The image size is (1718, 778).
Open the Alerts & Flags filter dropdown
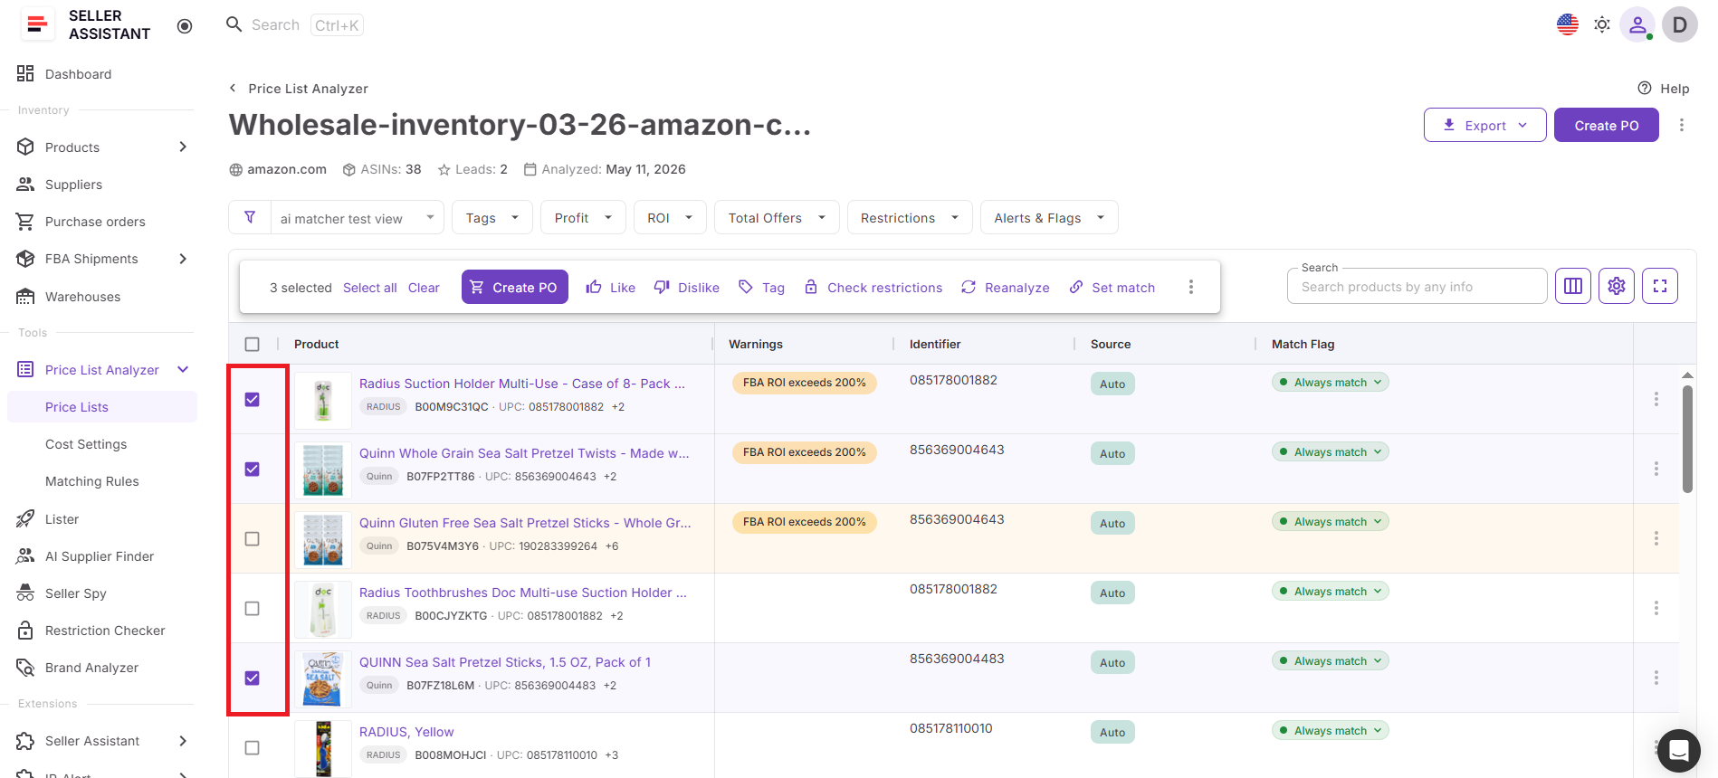[x=1049, y=217]
